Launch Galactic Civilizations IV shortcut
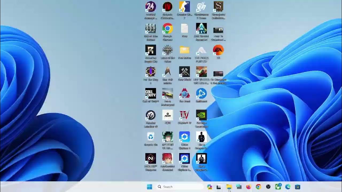This screenshot has width=342, height=192. 168,10
